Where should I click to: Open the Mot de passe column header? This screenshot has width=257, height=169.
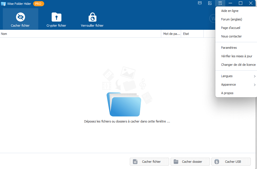[x=171, y=33]
